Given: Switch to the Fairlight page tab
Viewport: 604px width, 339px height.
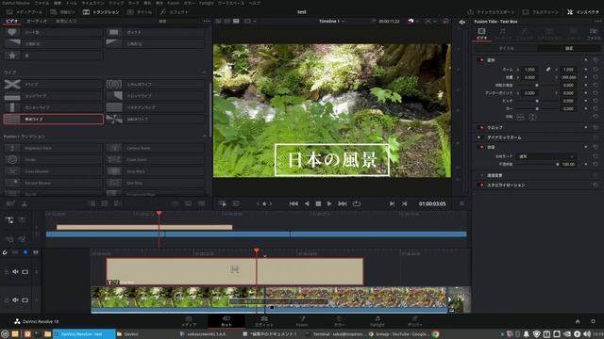Looking at the screenshot, I should 377,321.
